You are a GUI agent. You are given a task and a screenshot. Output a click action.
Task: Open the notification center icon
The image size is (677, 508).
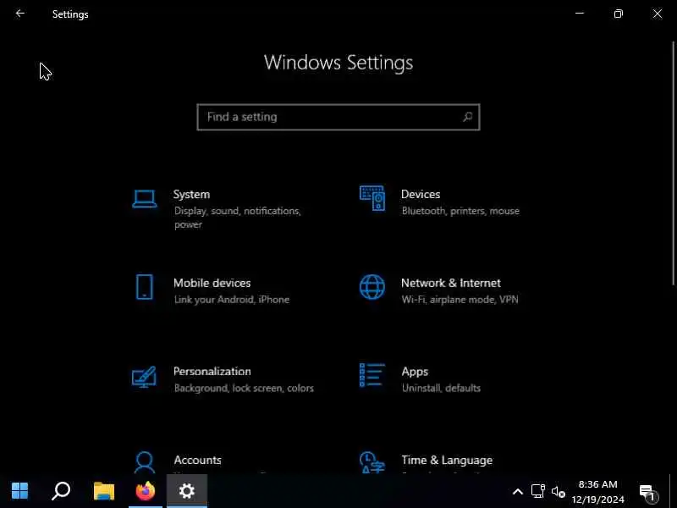[x=648, y=493]
